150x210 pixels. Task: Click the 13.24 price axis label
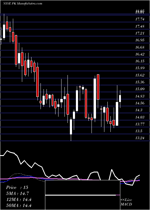[140, 138]
